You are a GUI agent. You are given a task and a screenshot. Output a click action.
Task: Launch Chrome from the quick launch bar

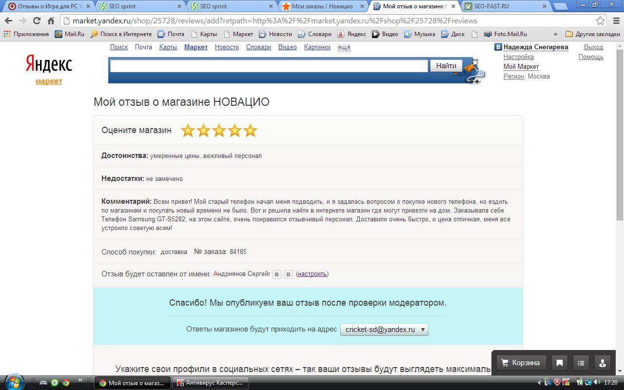click(x=66, y=383)
